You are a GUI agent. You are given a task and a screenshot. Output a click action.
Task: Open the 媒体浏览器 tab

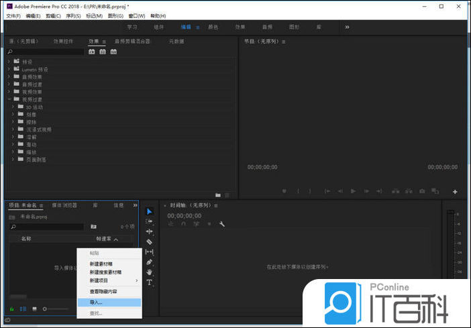pyautogui.click(x=63, y=205)
